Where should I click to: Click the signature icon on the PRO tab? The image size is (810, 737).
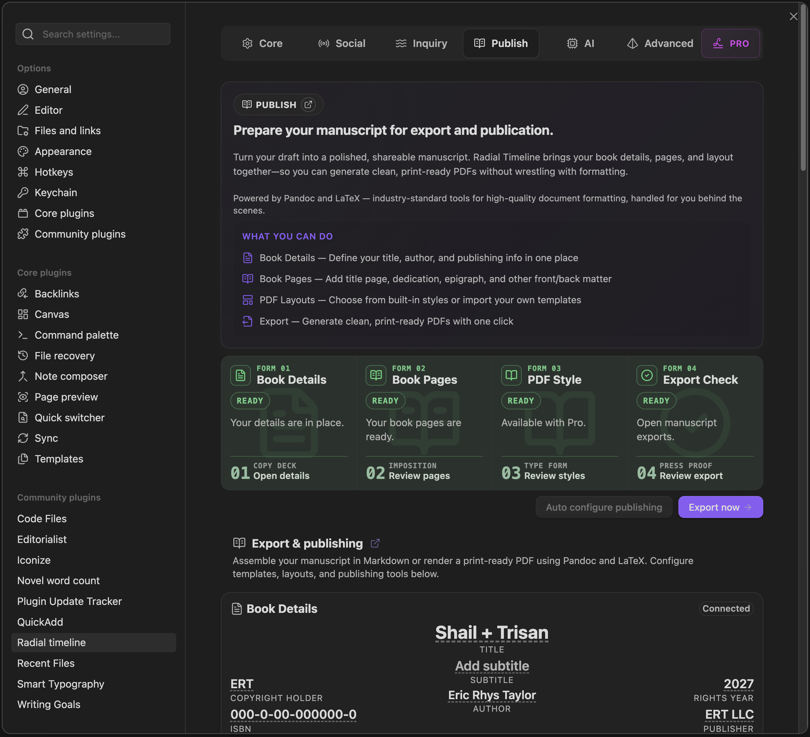click(718, 43)
